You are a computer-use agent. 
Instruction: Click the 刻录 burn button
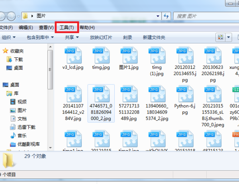click(127, 37)
